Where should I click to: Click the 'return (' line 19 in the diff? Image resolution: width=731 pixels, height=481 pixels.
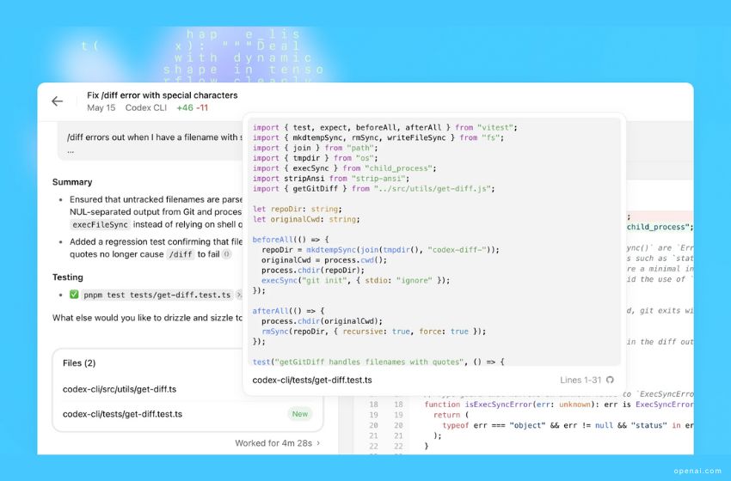point(451,415)
